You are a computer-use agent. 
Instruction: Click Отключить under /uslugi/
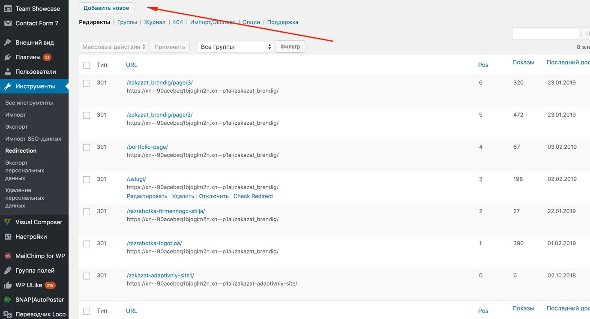click(214, 196)
